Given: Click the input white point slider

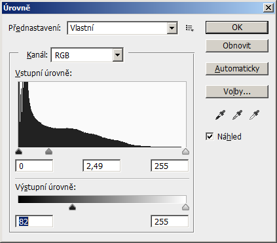Looking at the screenshot, I should coord(185,151).
